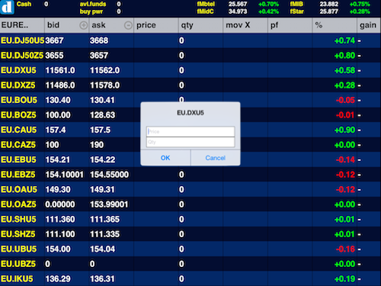The image size is (381, 286).
Task: Tap ask price 154.22
Action: coord(103,159)
